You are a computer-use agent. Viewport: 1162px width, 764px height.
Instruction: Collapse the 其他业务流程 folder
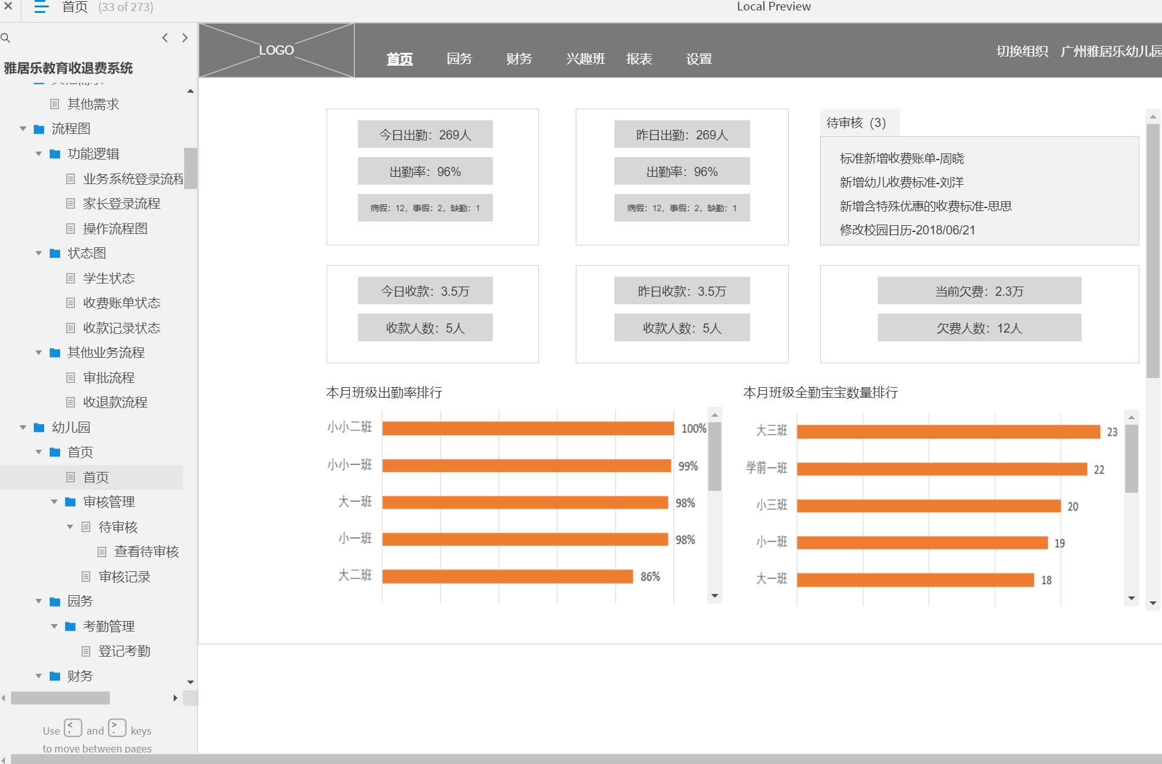pyautogui.click(x=39, y=353)
